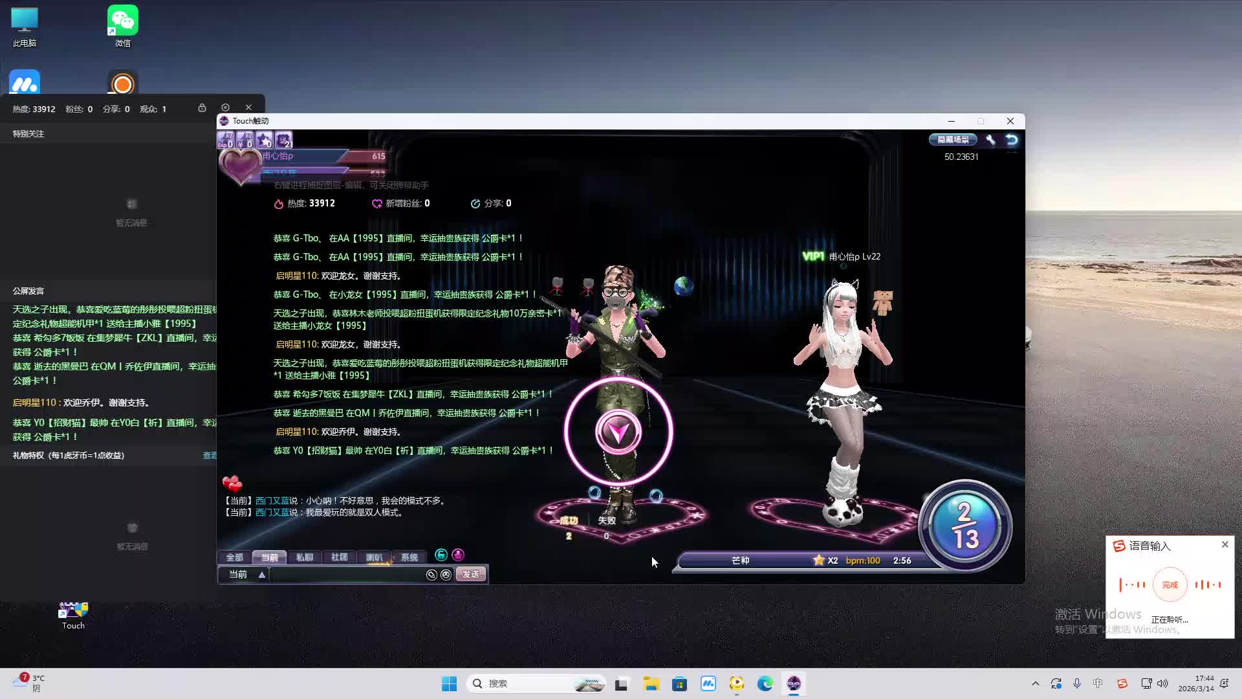Switch to the 私聊 chat tab
The image size is (1242, 699).
point(304,557)
